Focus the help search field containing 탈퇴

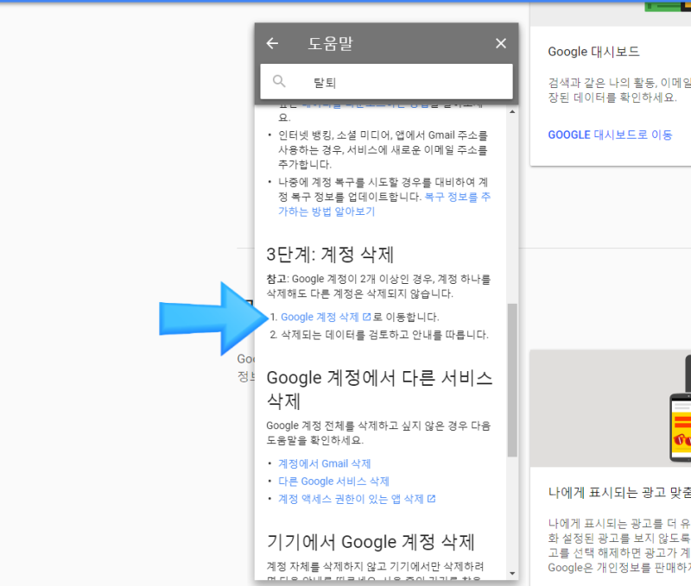(x=386, y=82)
